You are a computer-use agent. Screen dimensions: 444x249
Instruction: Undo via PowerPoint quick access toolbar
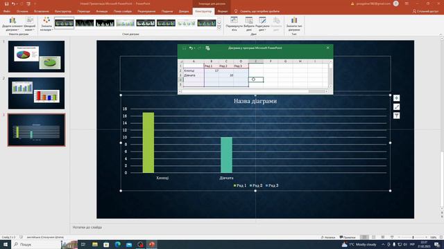(x=13, y=3)
